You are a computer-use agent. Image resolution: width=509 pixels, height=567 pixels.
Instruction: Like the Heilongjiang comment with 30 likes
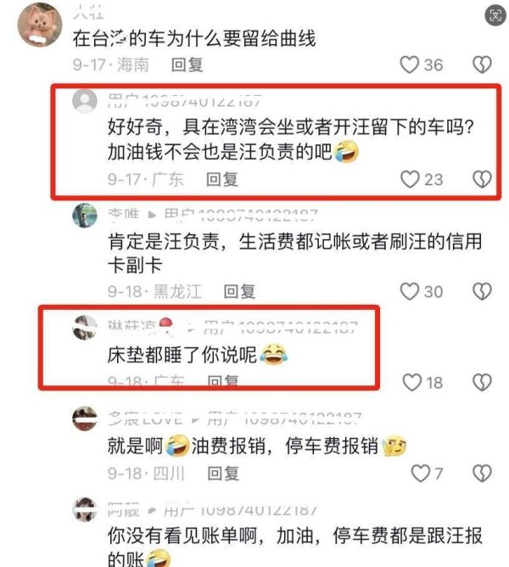pyautogui.click(x=410, y=291)
